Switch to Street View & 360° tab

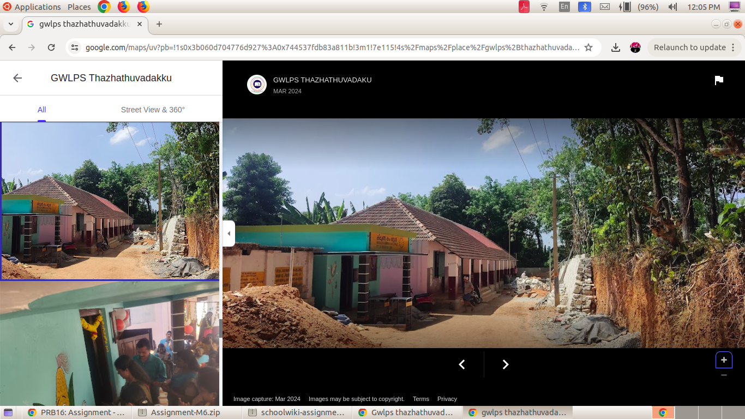(153, 110)
